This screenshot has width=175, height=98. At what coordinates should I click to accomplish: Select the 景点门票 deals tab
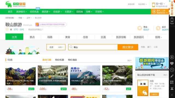click(x=47, y=60)
